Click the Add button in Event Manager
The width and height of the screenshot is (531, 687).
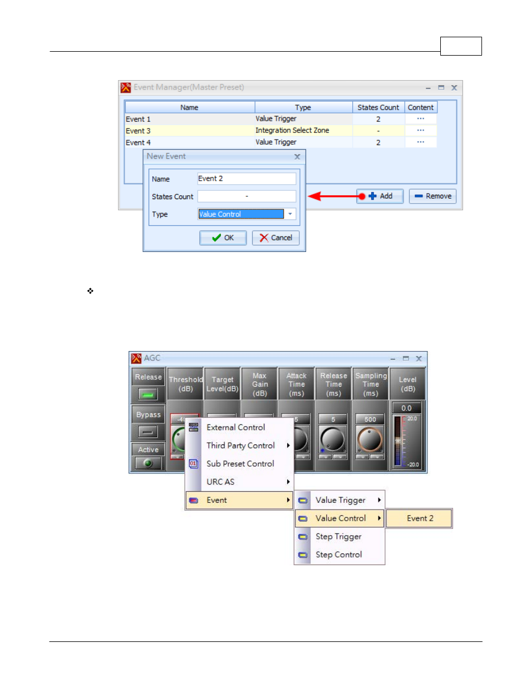[x=380, y=196]
